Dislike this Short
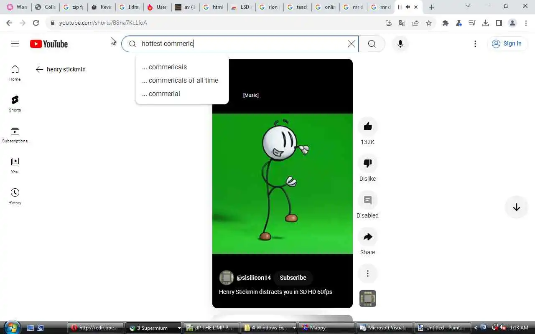Image resolution: width=535 pixels, height=334 pixels. point(368,164)
